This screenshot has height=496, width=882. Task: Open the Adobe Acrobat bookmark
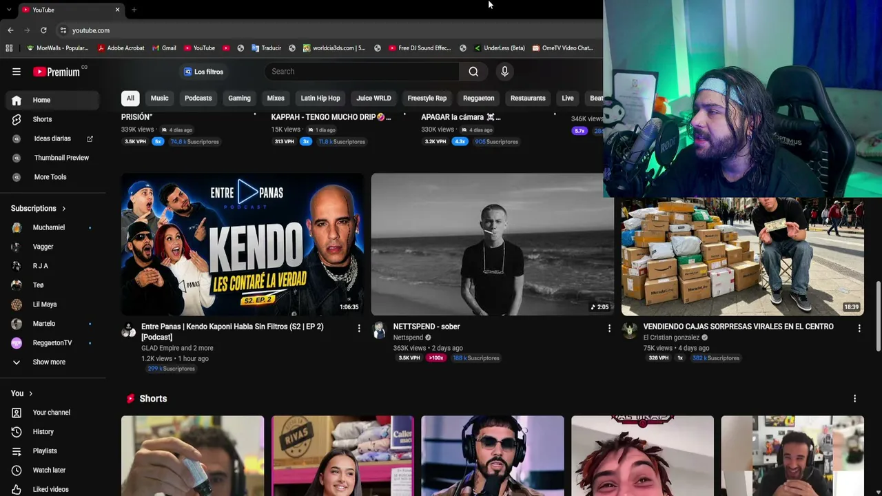(121, 48)
